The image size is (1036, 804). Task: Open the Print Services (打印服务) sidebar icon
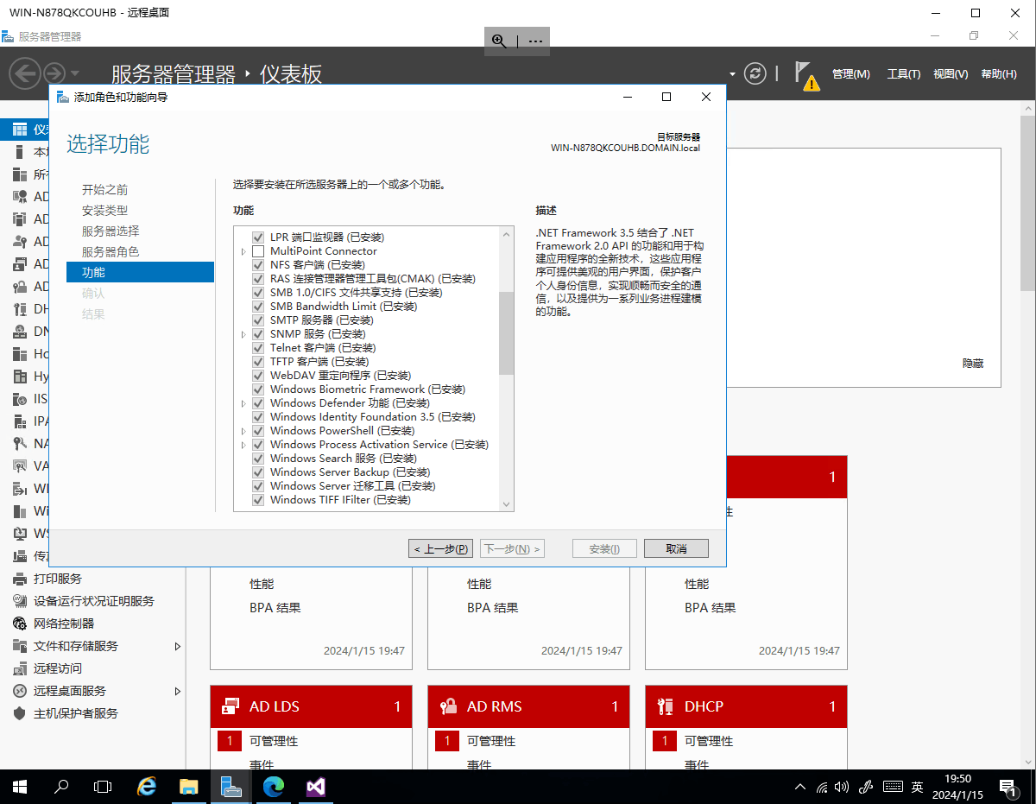click(20, 579)
